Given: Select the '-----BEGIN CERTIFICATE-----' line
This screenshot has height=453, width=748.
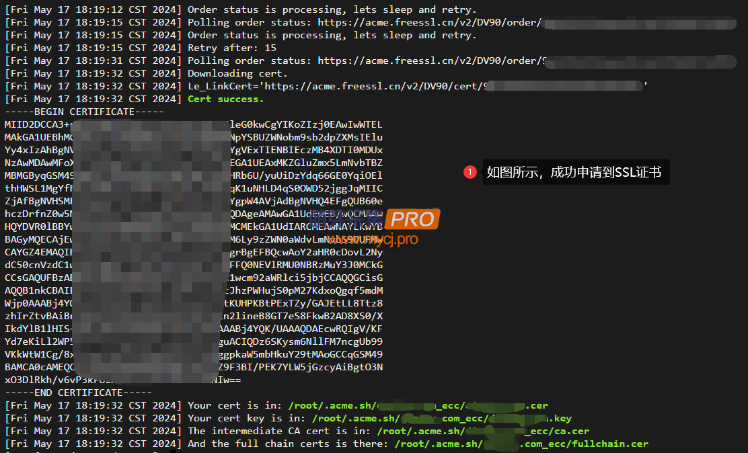Looking at the screenshot, I should (85, 112).
